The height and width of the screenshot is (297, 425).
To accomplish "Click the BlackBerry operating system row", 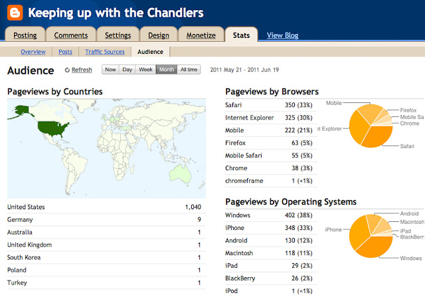I will click(x=271, y=278).
